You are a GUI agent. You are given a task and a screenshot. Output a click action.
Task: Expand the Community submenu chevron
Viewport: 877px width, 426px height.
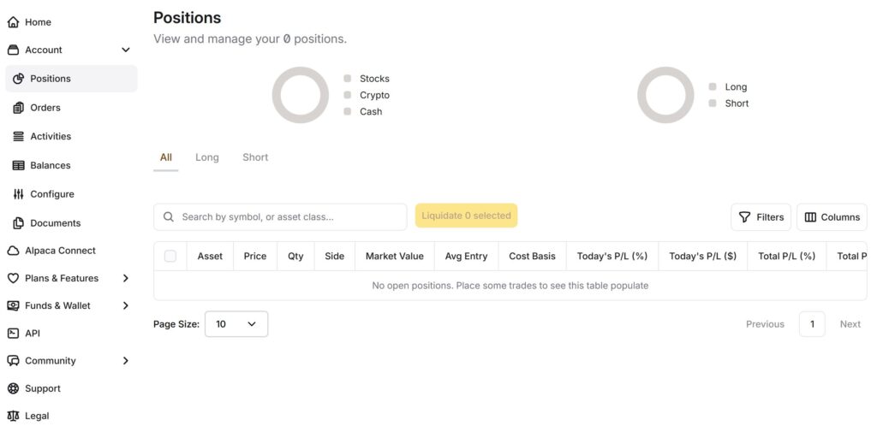(x=126, y=361)
